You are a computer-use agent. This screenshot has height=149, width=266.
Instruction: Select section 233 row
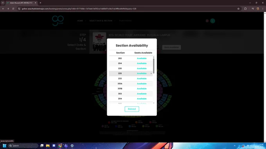pyautogui.click(x=131, y=79)
